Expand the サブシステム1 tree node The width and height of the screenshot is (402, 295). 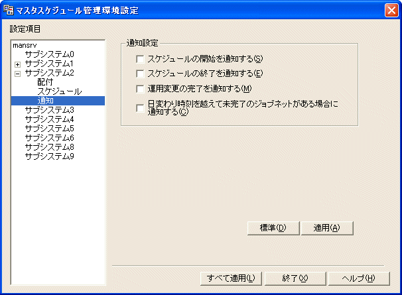pyautogui.click(x=17, y=64)
